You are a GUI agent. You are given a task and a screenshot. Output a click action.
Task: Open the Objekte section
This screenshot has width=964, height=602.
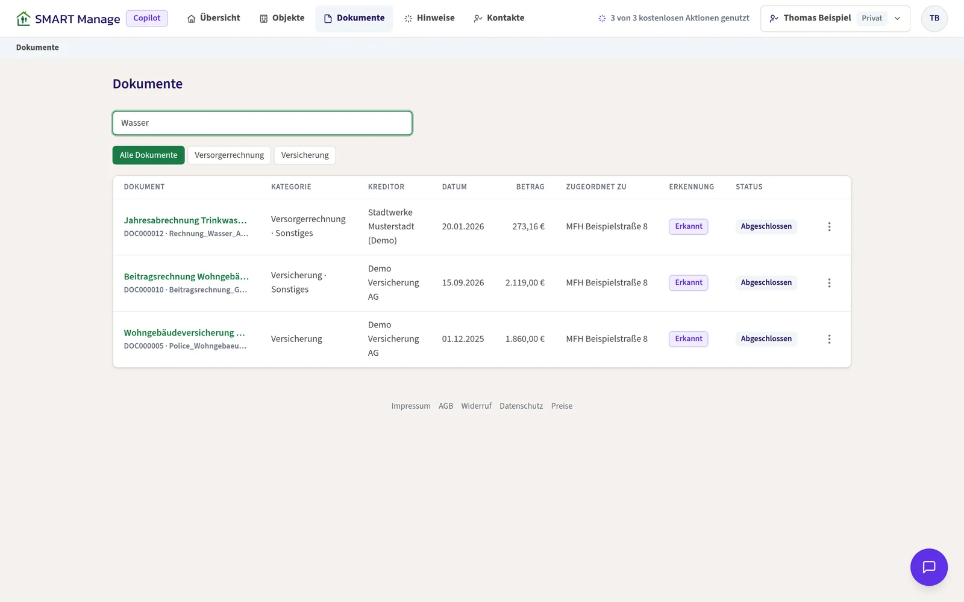pyautogui.click(x=282, y=18)
